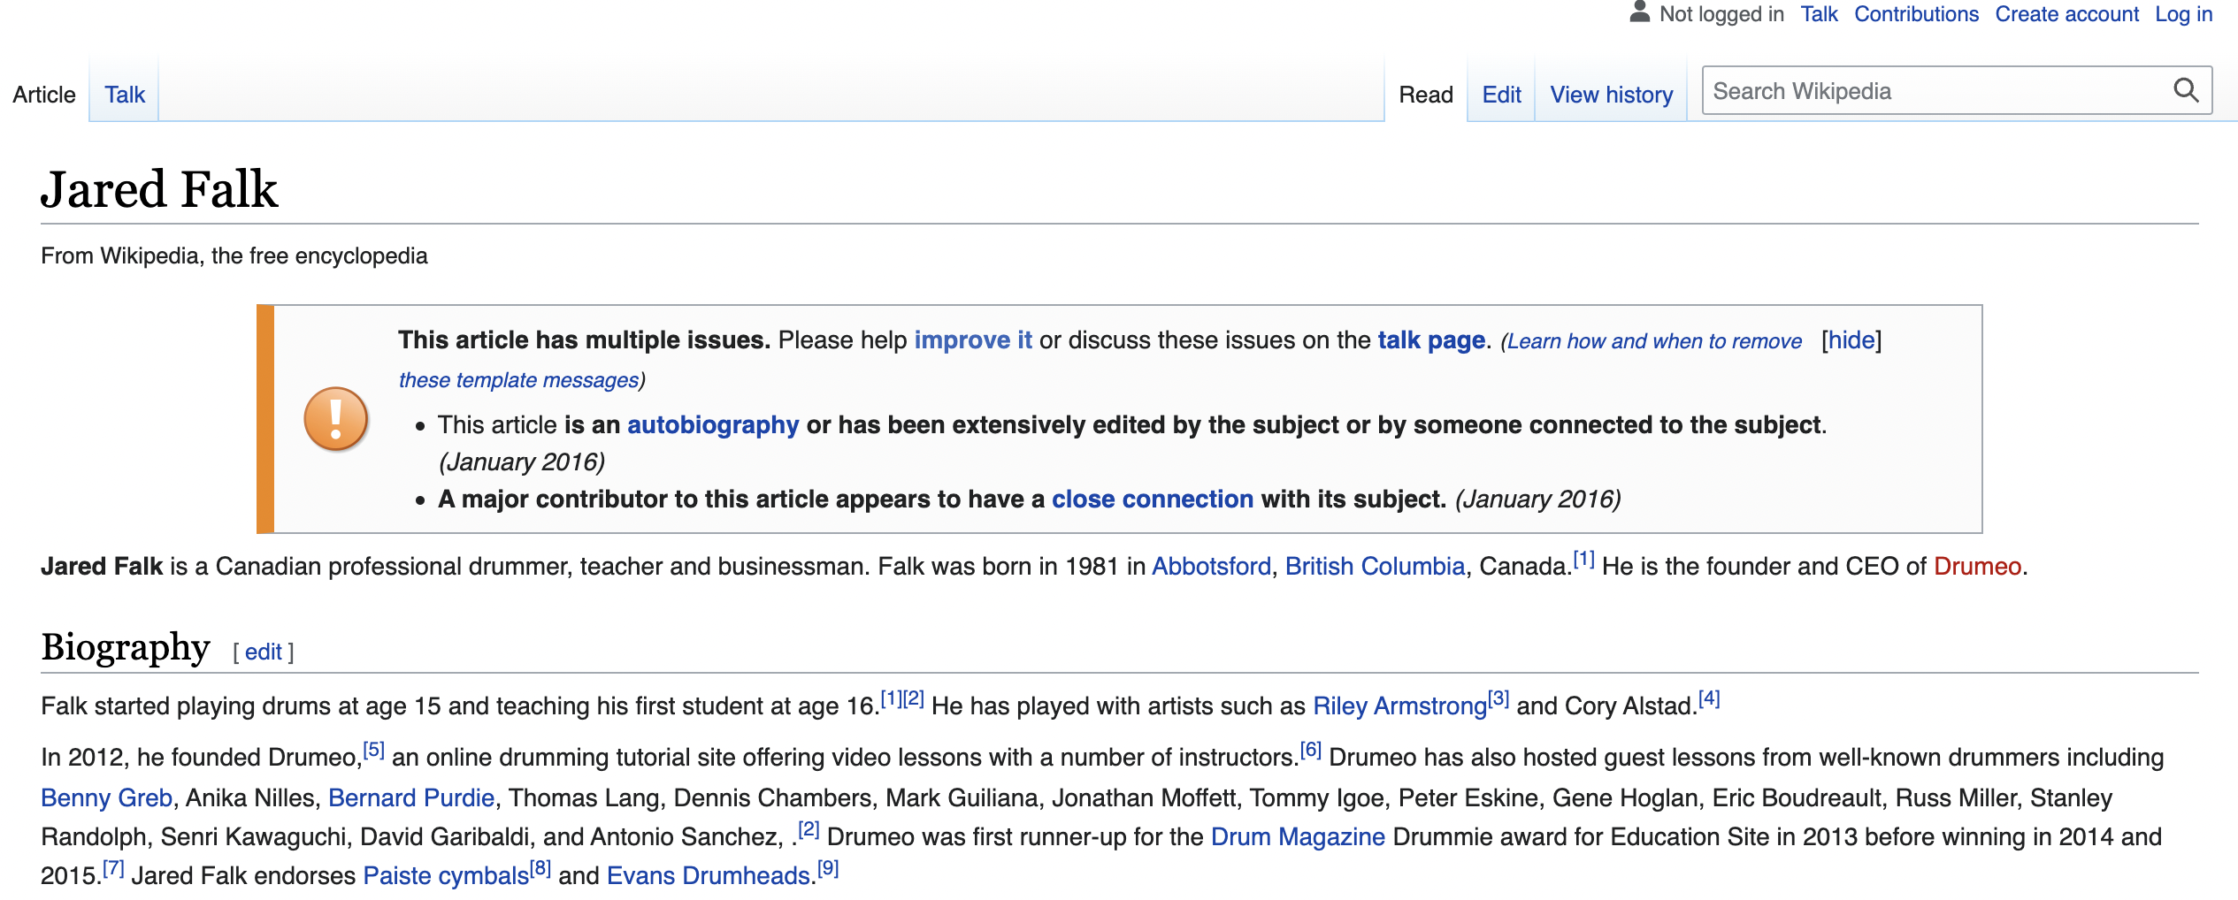Click the orange warning exclamation icon
The image size is (2238, 900).
[x=335, y=418]
